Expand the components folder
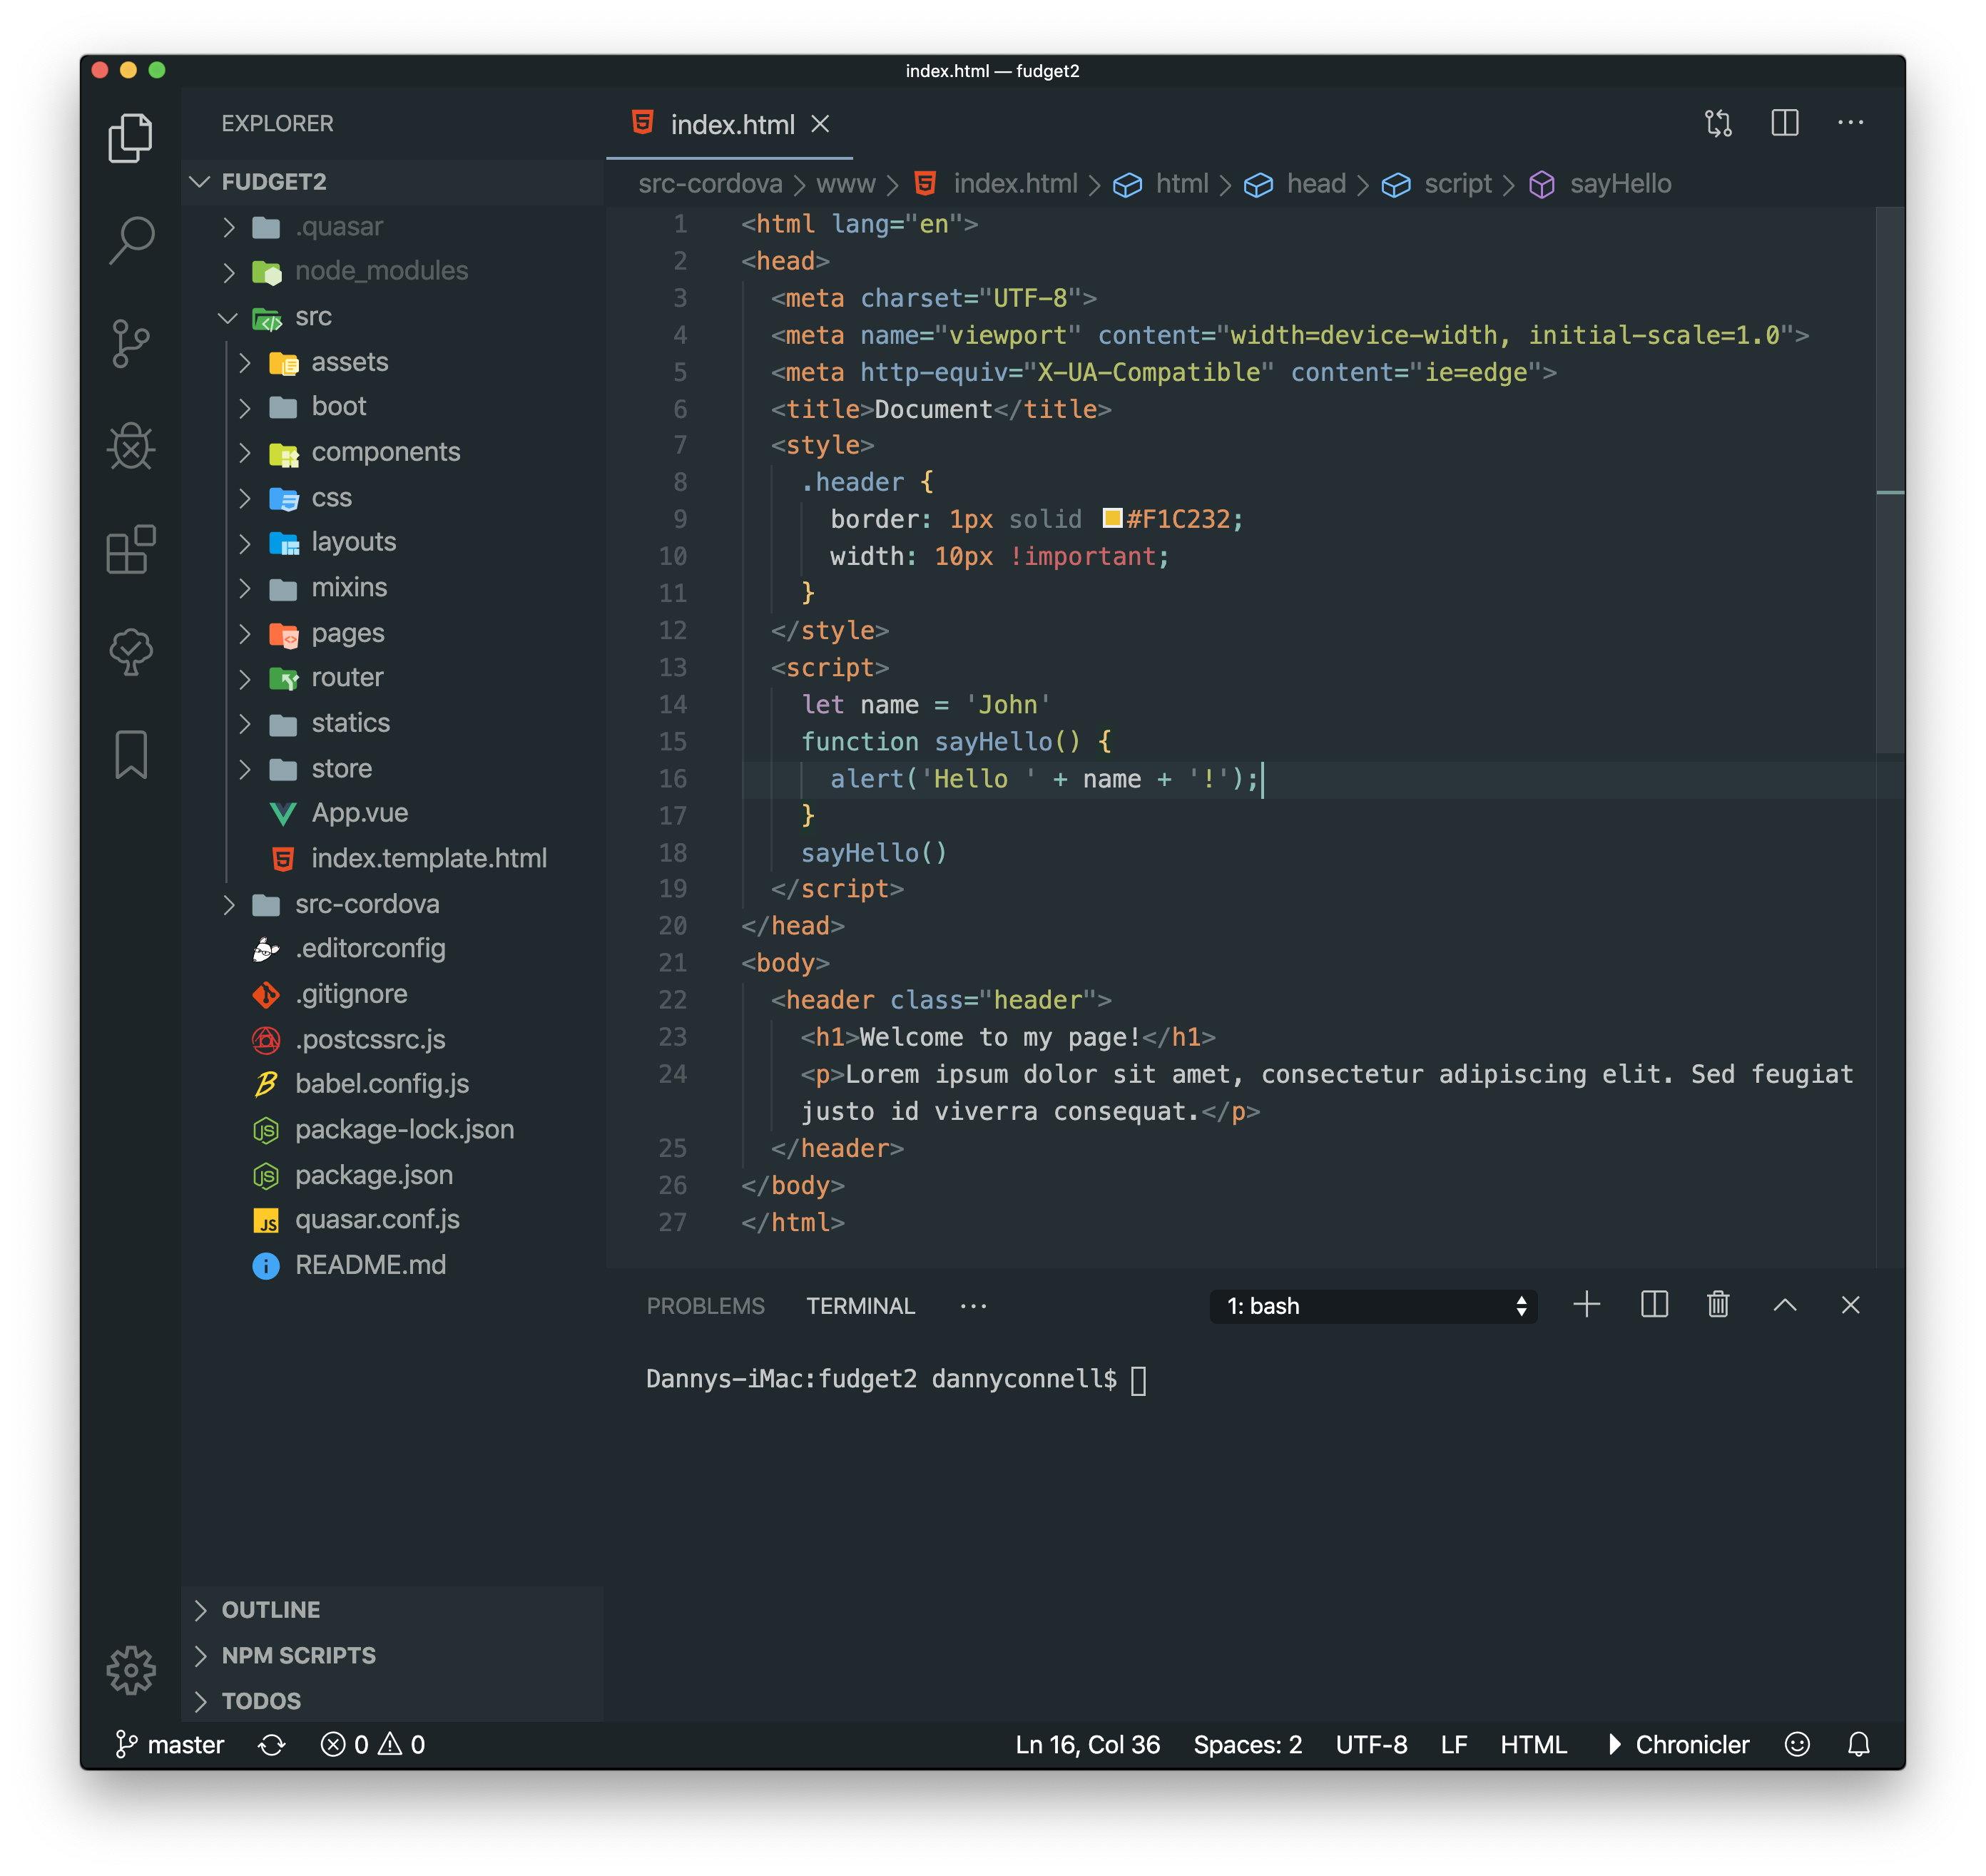The image size is (1986, 1876). point(385,452)
